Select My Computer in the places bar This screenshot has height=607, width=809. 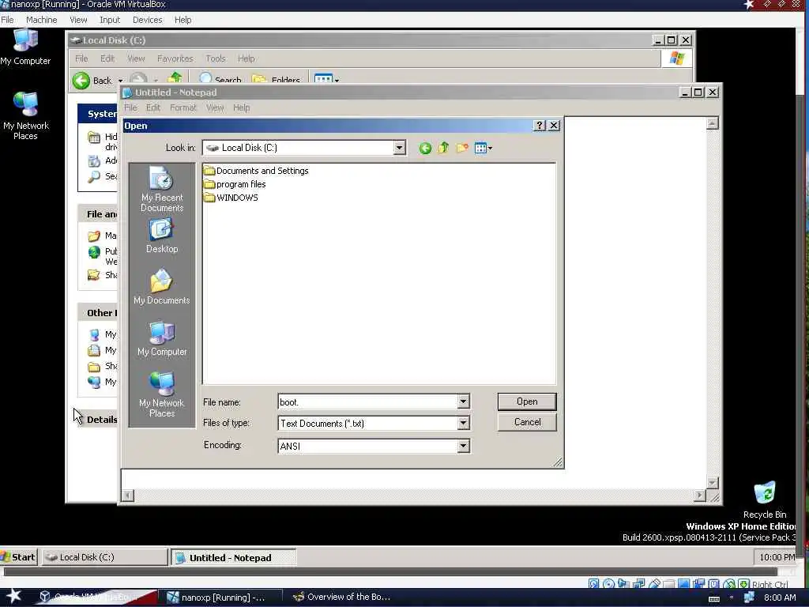click(162, 338)
